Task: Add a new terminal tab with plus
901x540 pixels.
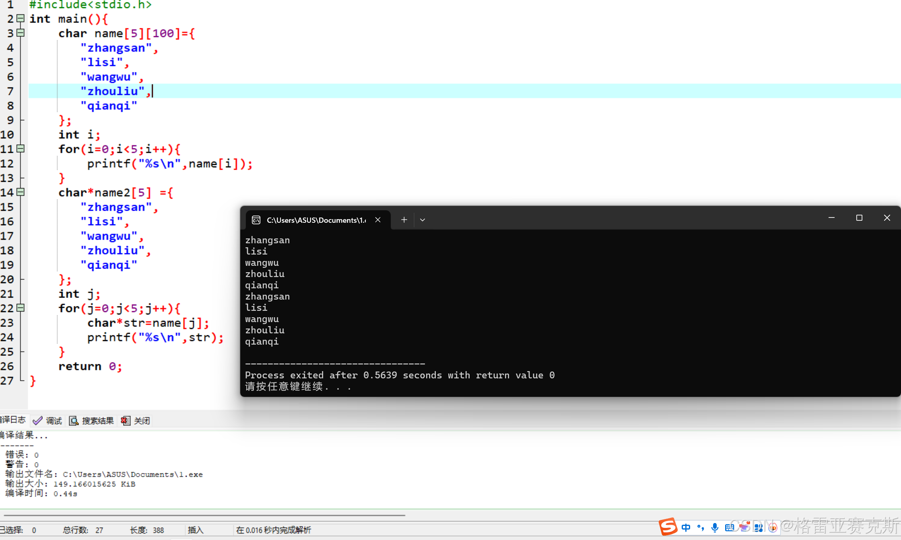Action: (404, 220)
